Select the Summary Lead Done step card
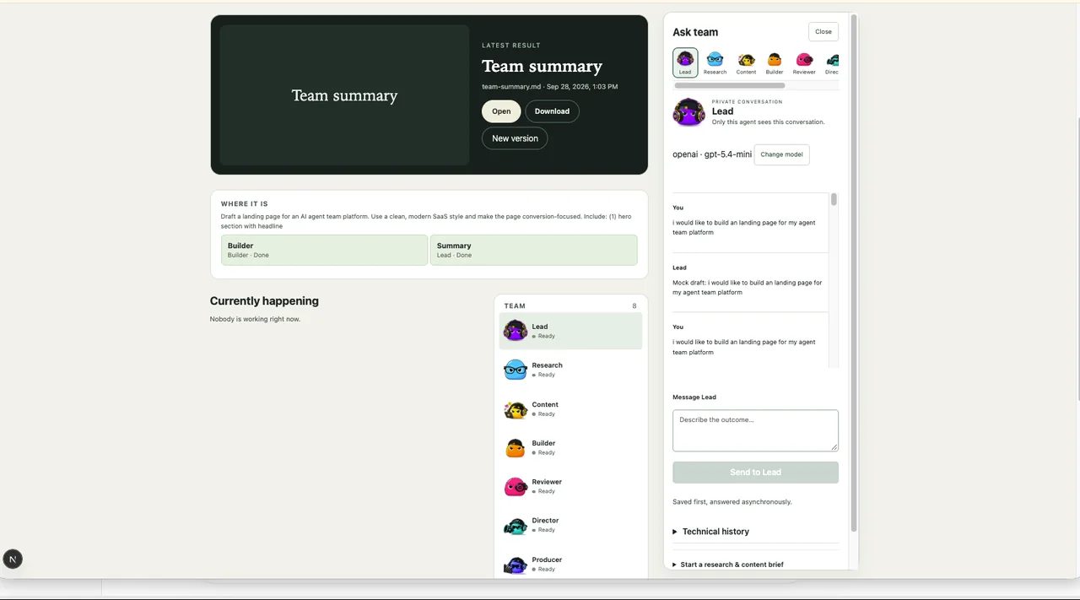The width and height of the screenshot is (1080, 600). coord(533,250)
